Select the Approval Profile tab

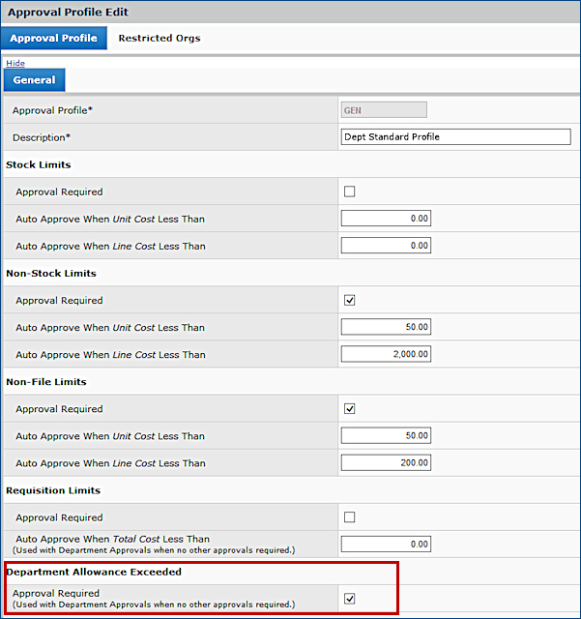pos(53,39)
